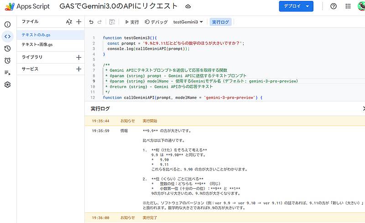Click the @return comment line
The height and width of the screenshot is (223, 365).
tap(159, 86)
